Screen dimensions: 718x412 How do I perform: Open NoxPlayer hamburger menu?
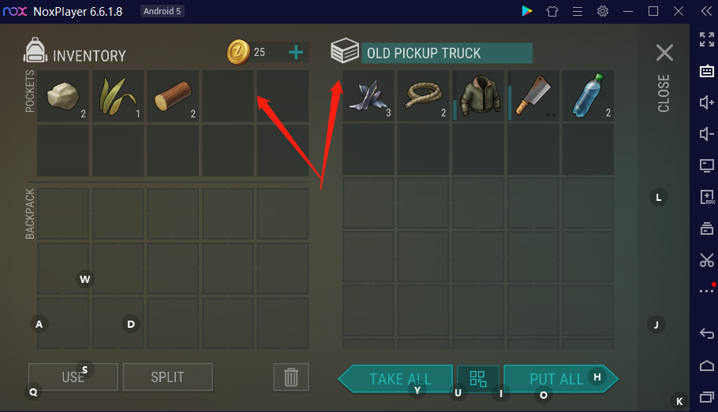(578, 12)
